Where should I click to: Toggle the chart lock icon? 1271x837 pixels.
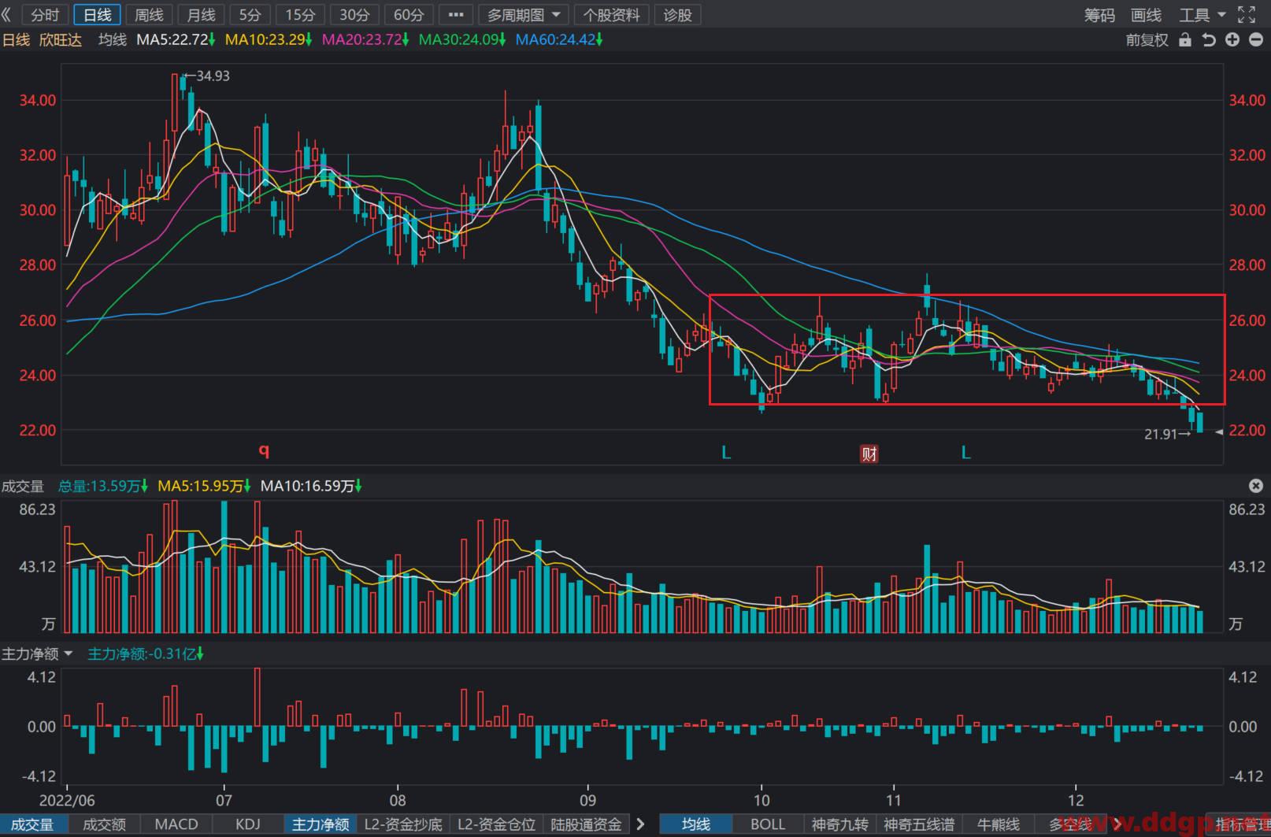pos(1184,39)
